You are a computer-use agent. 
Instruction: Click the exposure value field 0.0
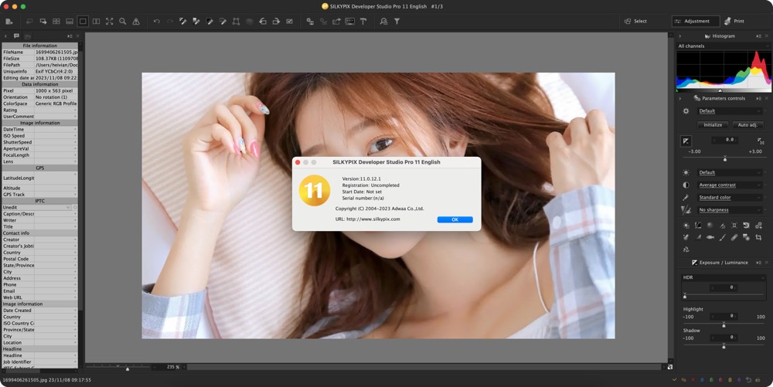tap(725, 141)
